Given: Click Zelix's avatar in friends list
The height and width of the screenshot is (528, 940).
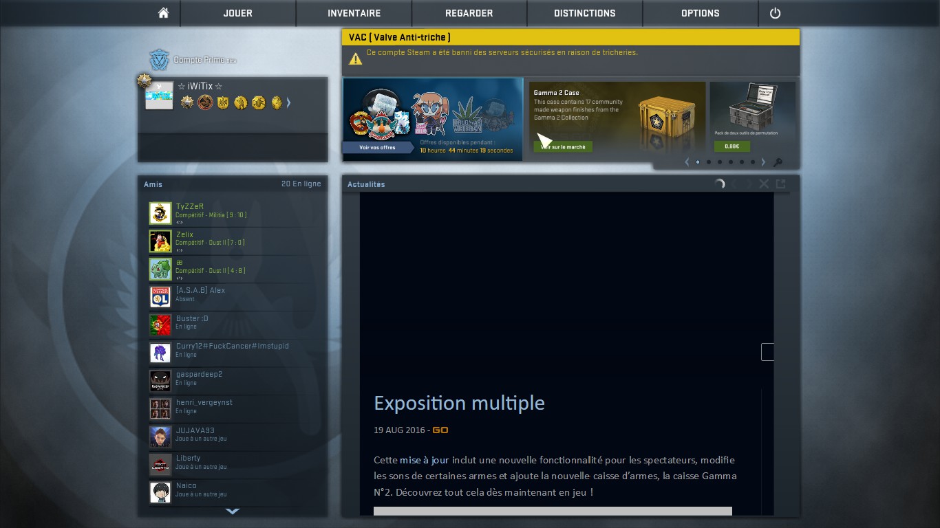Looking at the screenshot, I should click(x=160, y=241).
